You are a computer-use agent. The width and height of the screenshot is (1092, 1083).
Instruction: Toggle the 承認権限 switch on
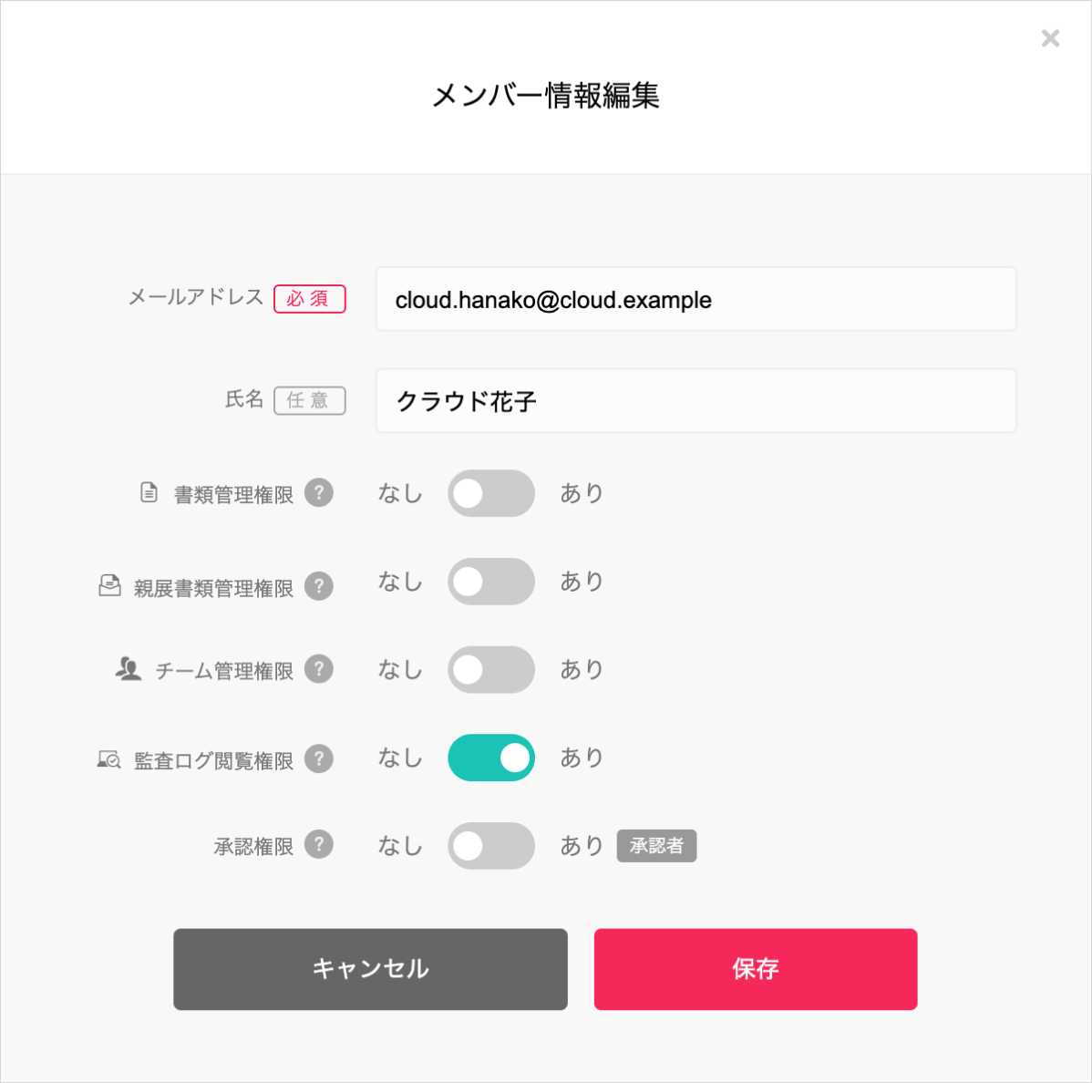point(491,845)
